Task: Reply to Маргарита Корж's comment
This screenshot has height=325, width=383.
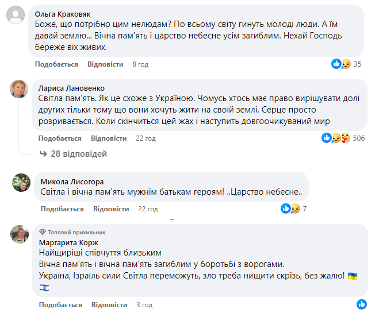Action: pos(109,305)
